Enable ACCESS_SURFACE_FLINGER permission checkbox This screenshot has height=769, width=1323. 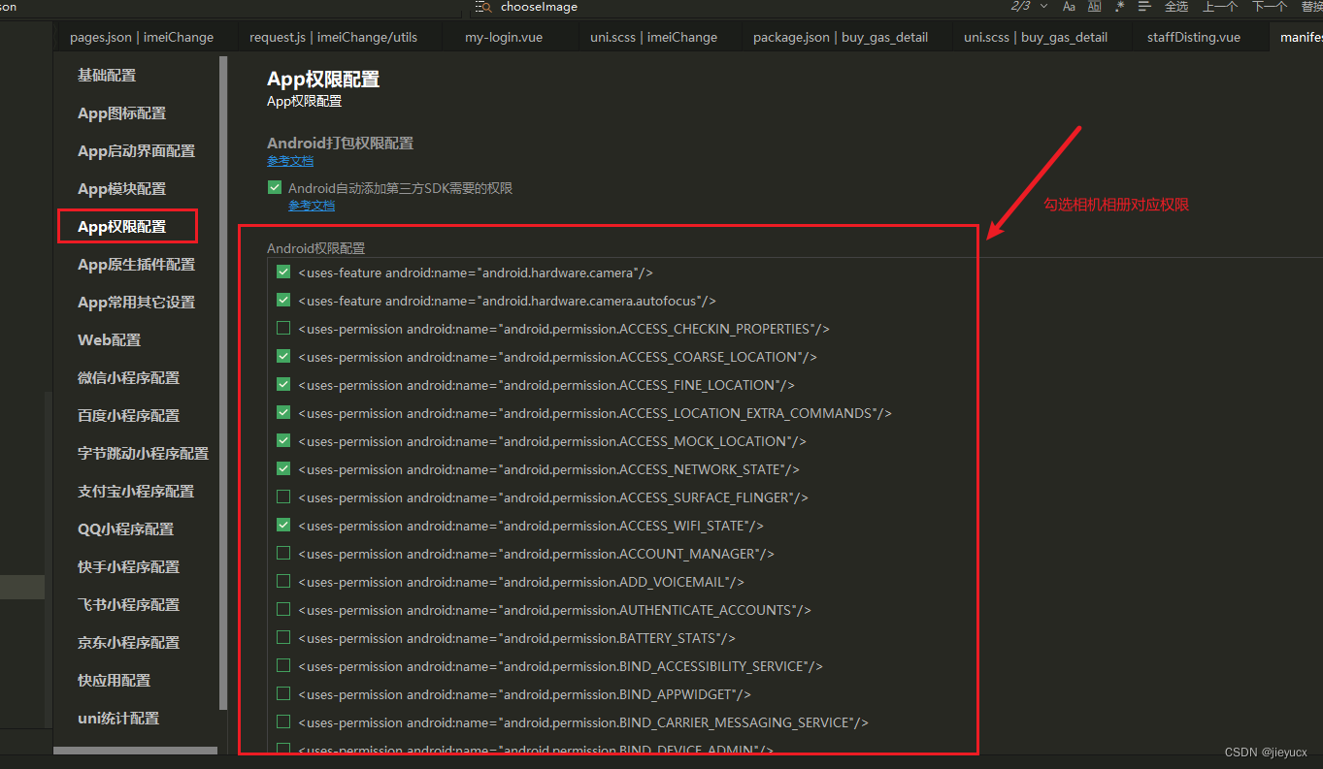283,497
